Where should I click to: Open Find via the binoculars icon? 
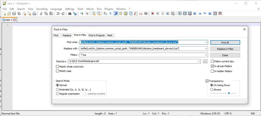coord(70,14)
